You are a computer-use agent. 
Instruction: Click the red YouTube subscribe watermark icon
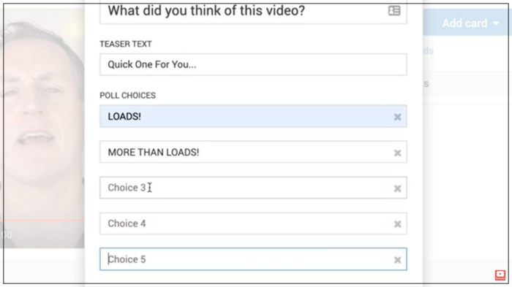tap(500, 275)
